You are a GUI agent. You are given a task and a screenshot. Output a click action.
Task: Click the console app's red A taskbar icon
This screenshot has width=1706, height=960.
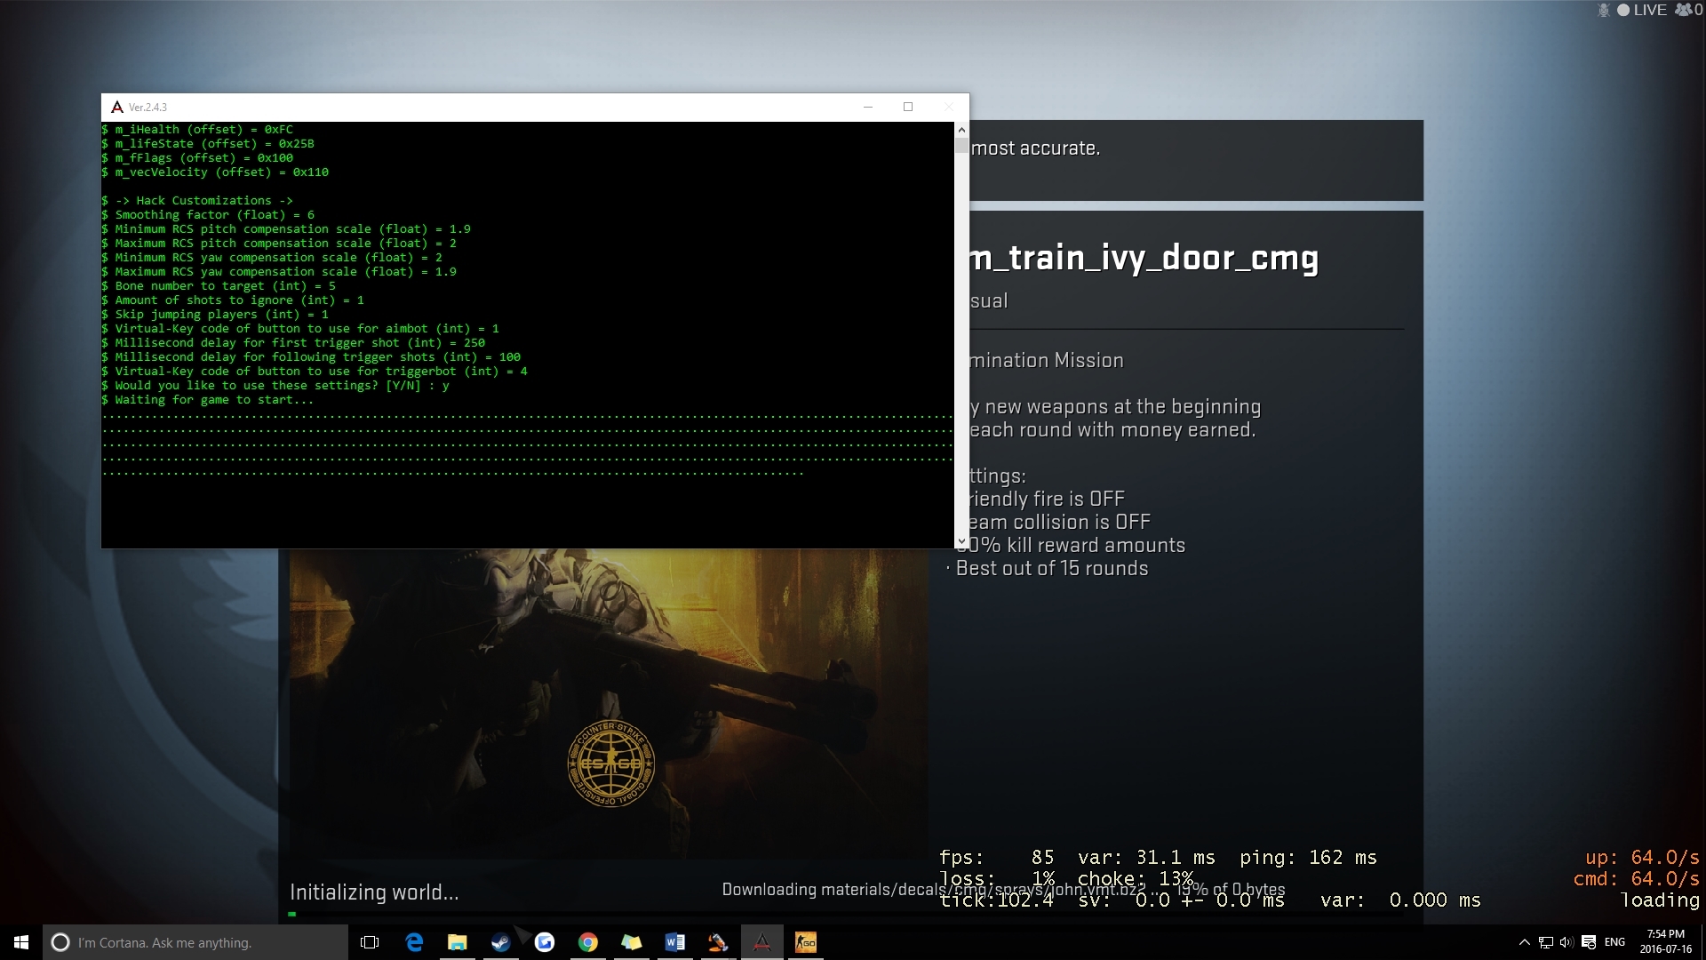click(x=761, y=942)
